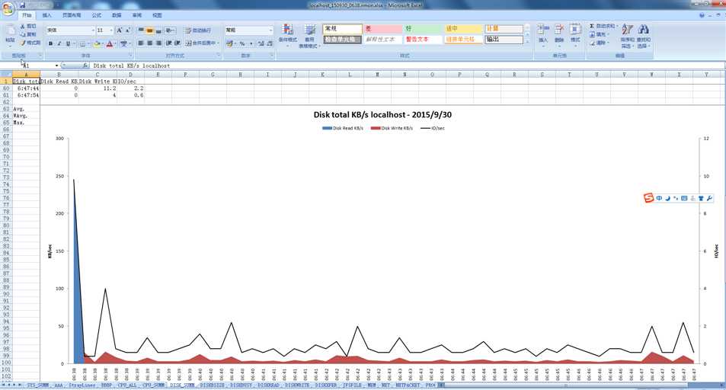Expand the alignment group dialog launcher
The height and width of the screenshot is (390, 726).
(219, 55)
